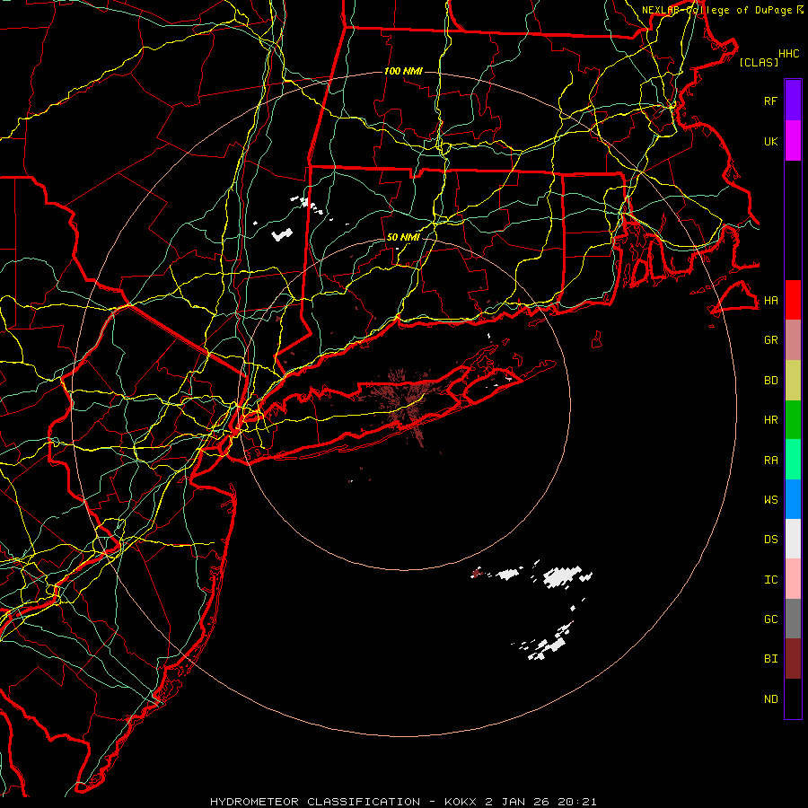808x808 pixels.
Task: Click the large white echo southeast offshore
Action: point(563,575)
